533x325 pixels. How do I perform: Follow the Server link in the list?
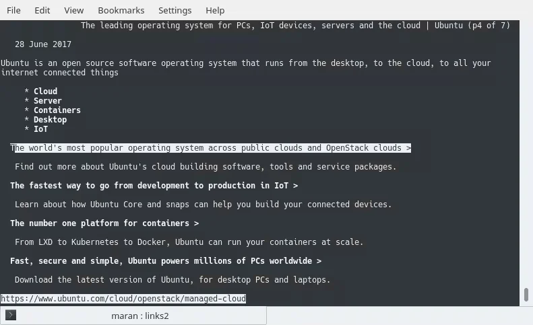point(47,101)
